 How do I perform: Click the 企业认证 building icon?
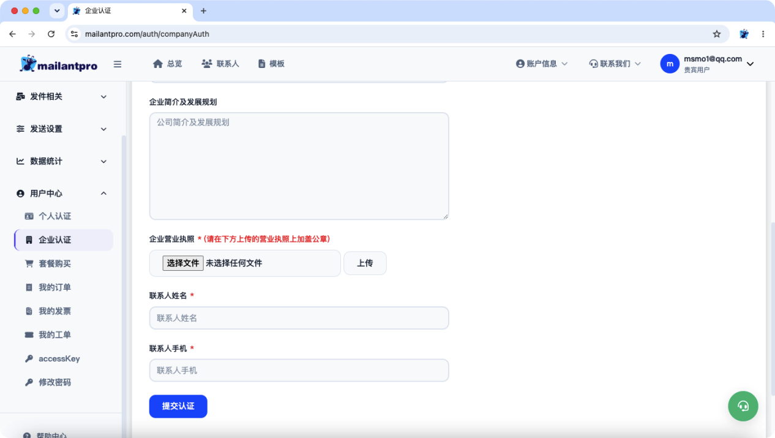pos(29,240)
